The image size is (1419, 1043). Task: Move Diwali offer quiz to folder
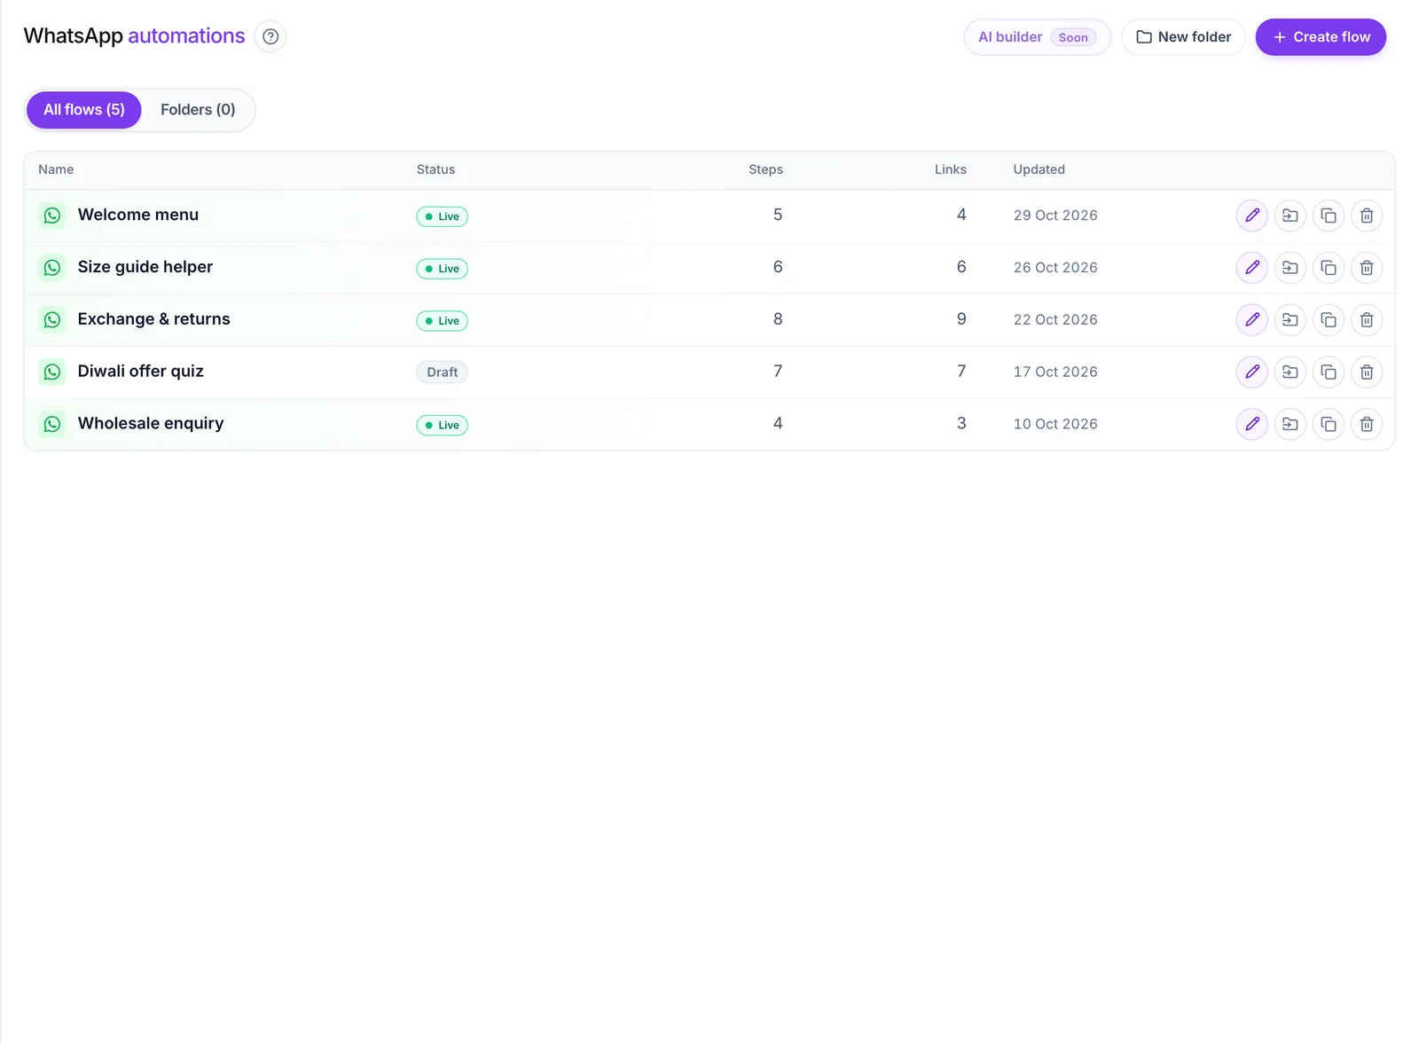click(1290, 372)
